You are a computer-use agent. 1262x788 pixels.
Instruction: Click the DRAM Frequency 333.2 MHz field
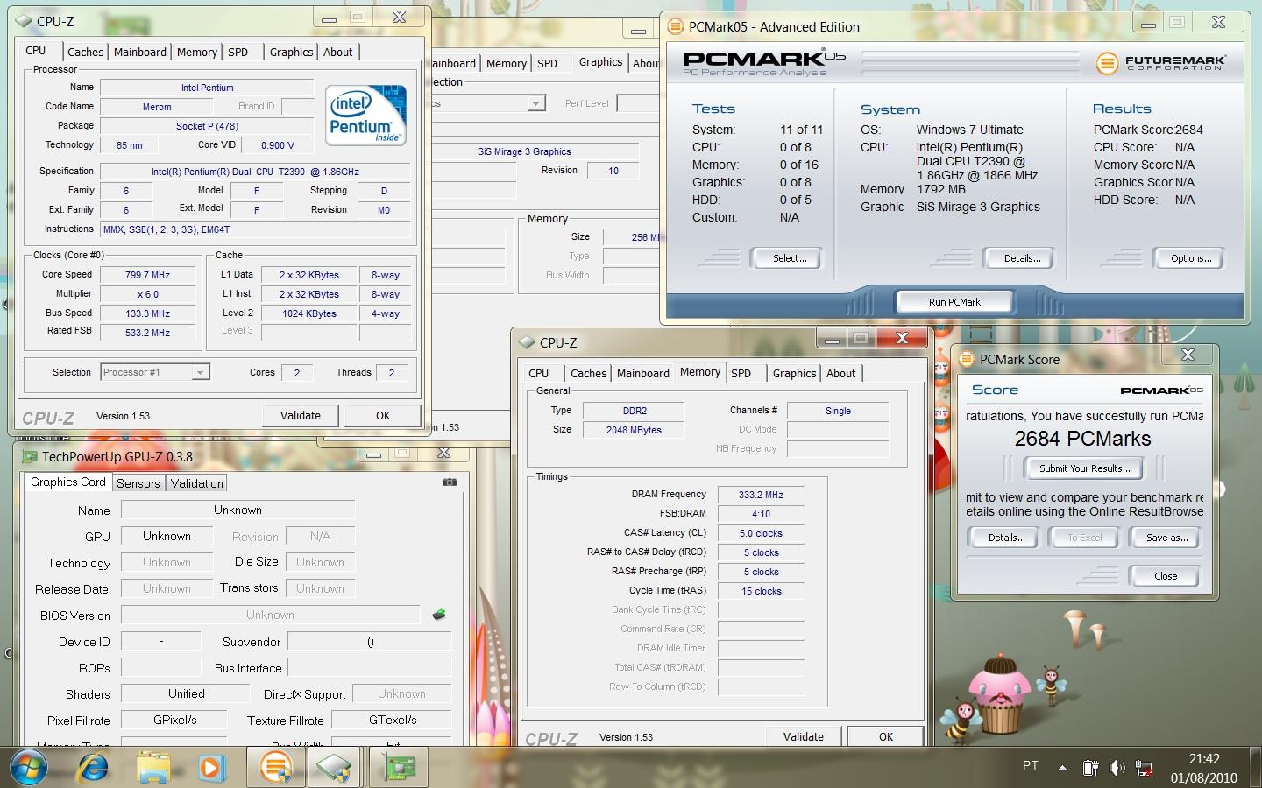[x=761, y=495]
